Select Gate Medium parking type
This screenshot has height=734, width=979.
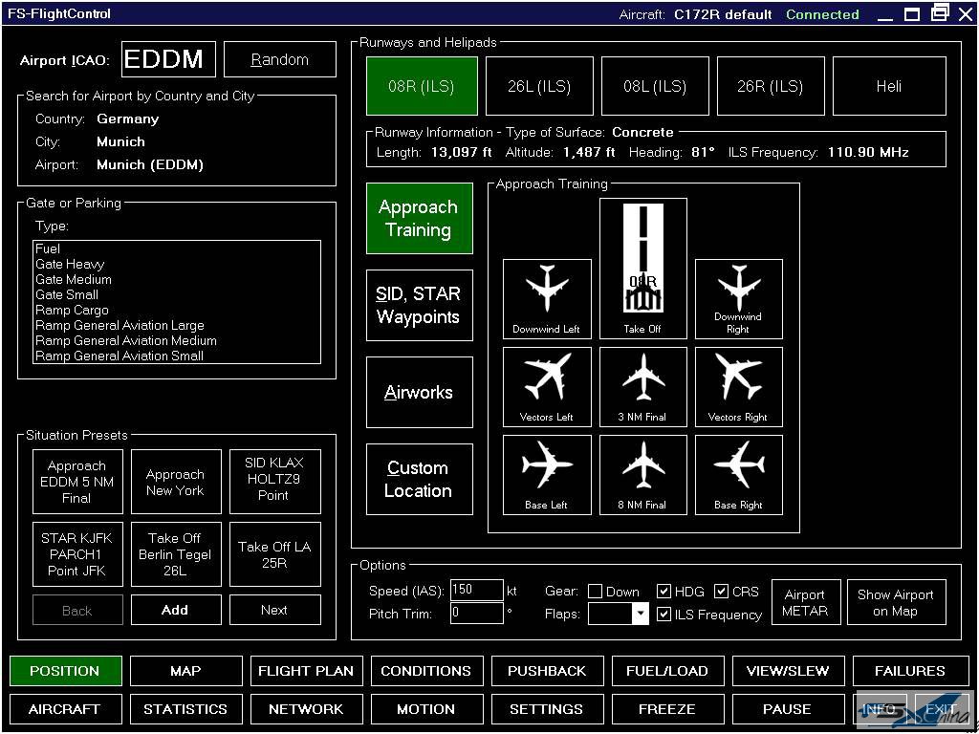coord(177,279)
